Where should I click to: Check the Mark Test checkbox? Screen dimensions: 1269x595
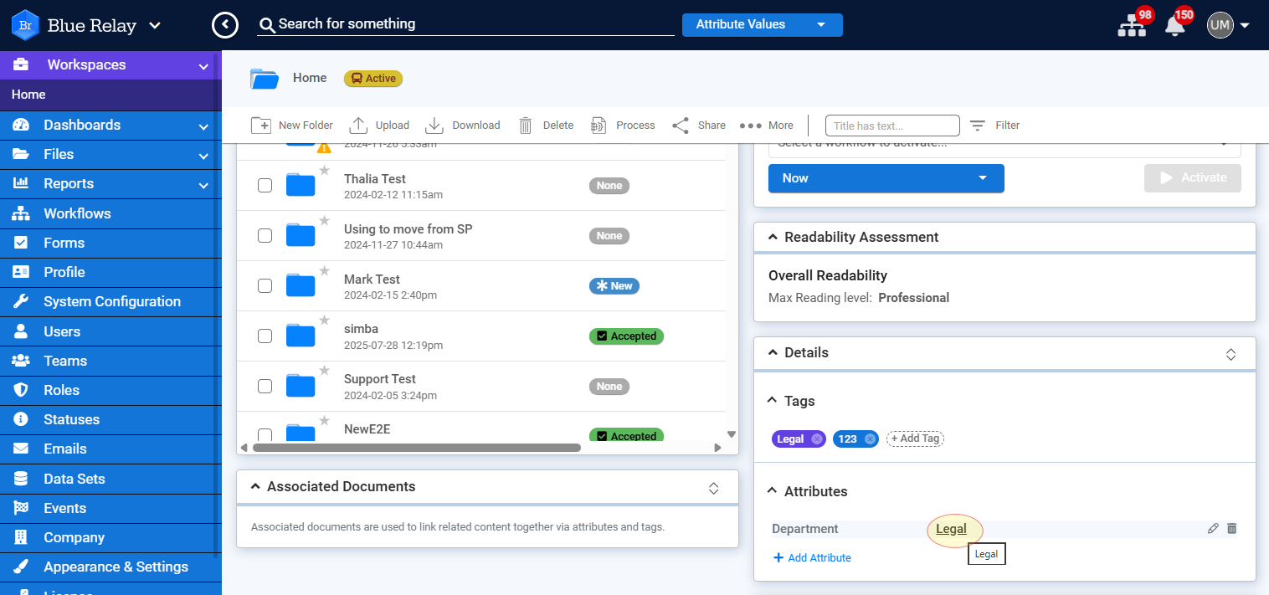(x=265, y=286)
